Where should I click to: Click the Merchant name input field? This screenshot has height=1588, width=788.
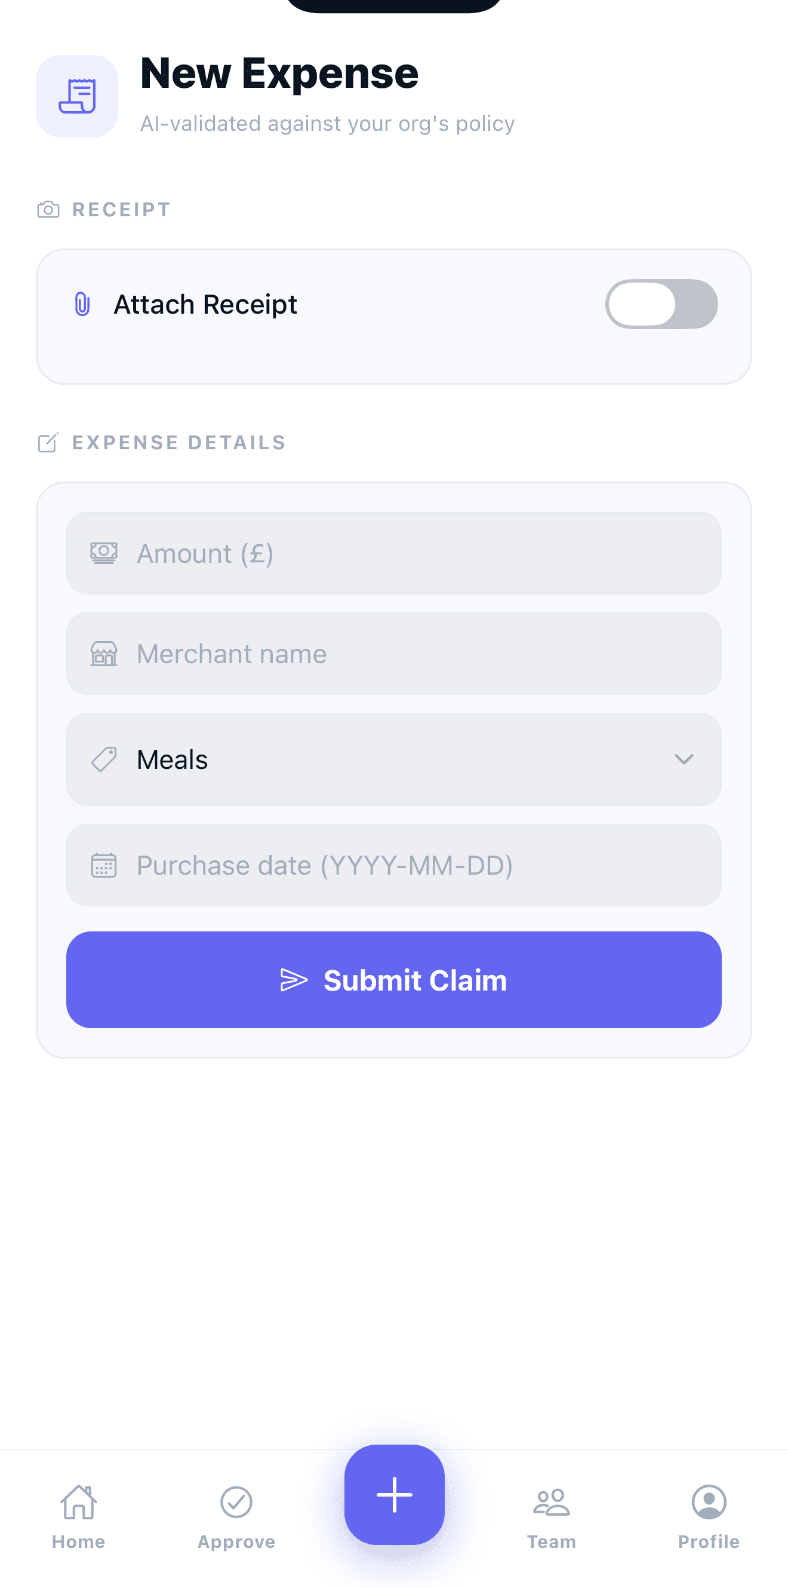[393, 654]
